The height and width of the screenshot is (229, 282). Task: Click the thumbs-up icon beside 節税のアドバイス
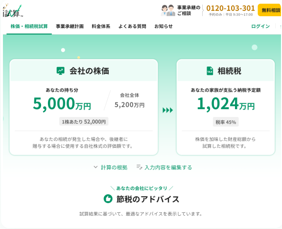[x=108, y=199]
